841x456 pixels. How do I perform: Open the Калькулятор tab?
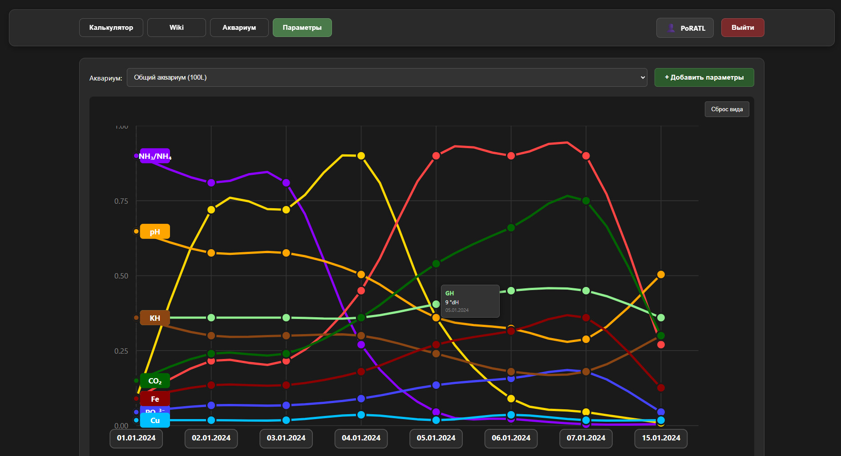(x=111, y=28)
